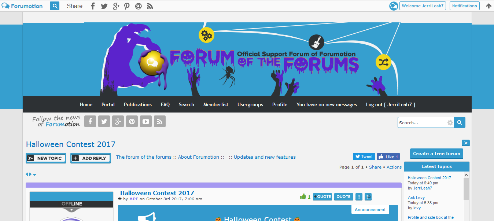The width and height of the screenshot is (494, 221).
Task: Click the shuffle arrows icon in the banner
Action: (x=383, y=62)
